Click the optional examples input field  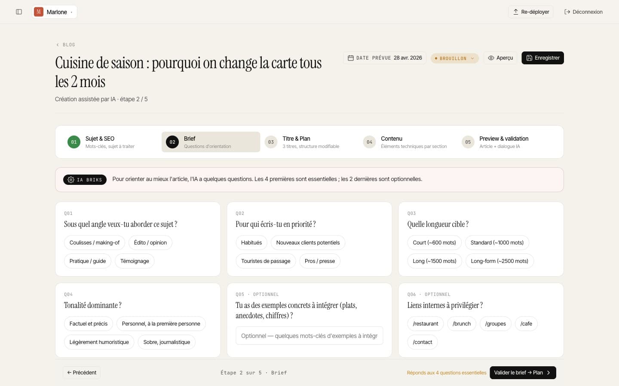click(x=309, y=336)
